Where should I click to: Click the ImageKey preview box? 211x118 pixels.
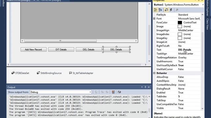180,38
